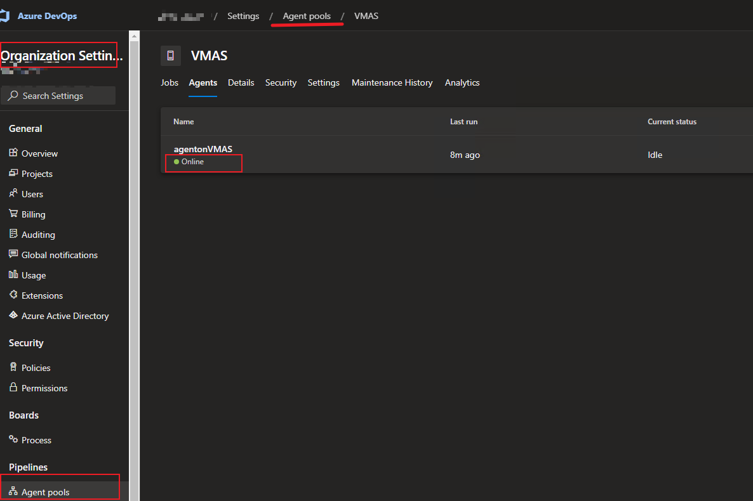The width and height of the screenshot is (753, 501).
Task: Click the Extensions puzzle icon
Action: [13, 295]
